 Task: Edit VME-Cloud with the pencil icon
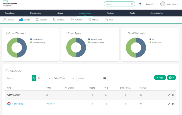pyautogui.click(x=169, y=104)
